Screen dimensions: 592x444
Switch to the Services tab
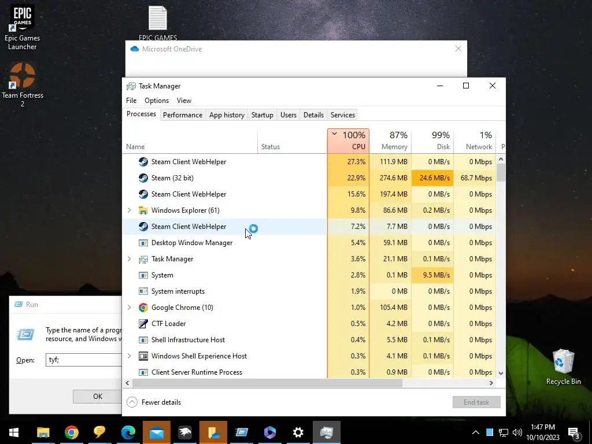pos(343,115)
